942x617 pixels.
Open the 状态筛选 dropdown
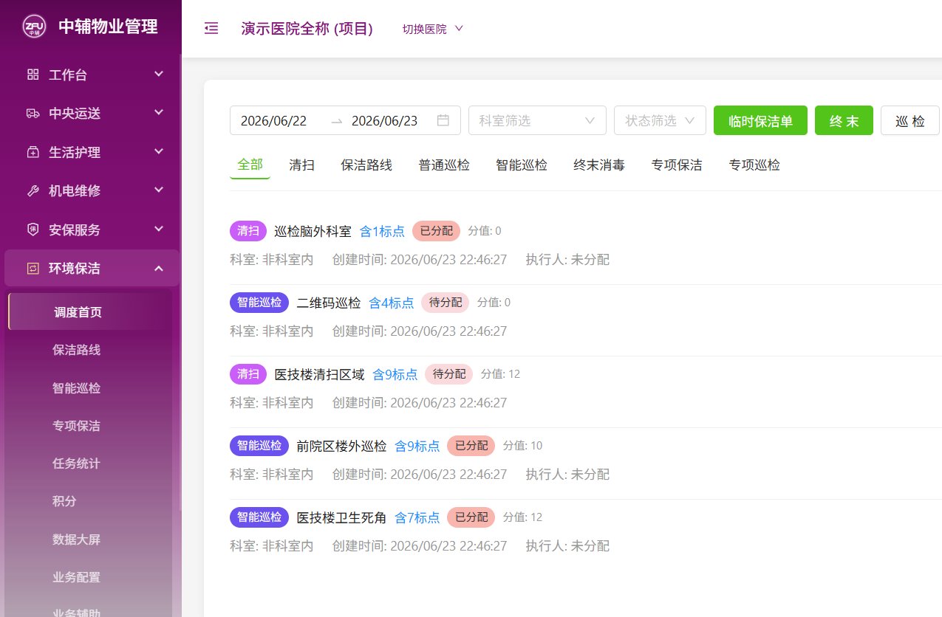click(660, 120)
